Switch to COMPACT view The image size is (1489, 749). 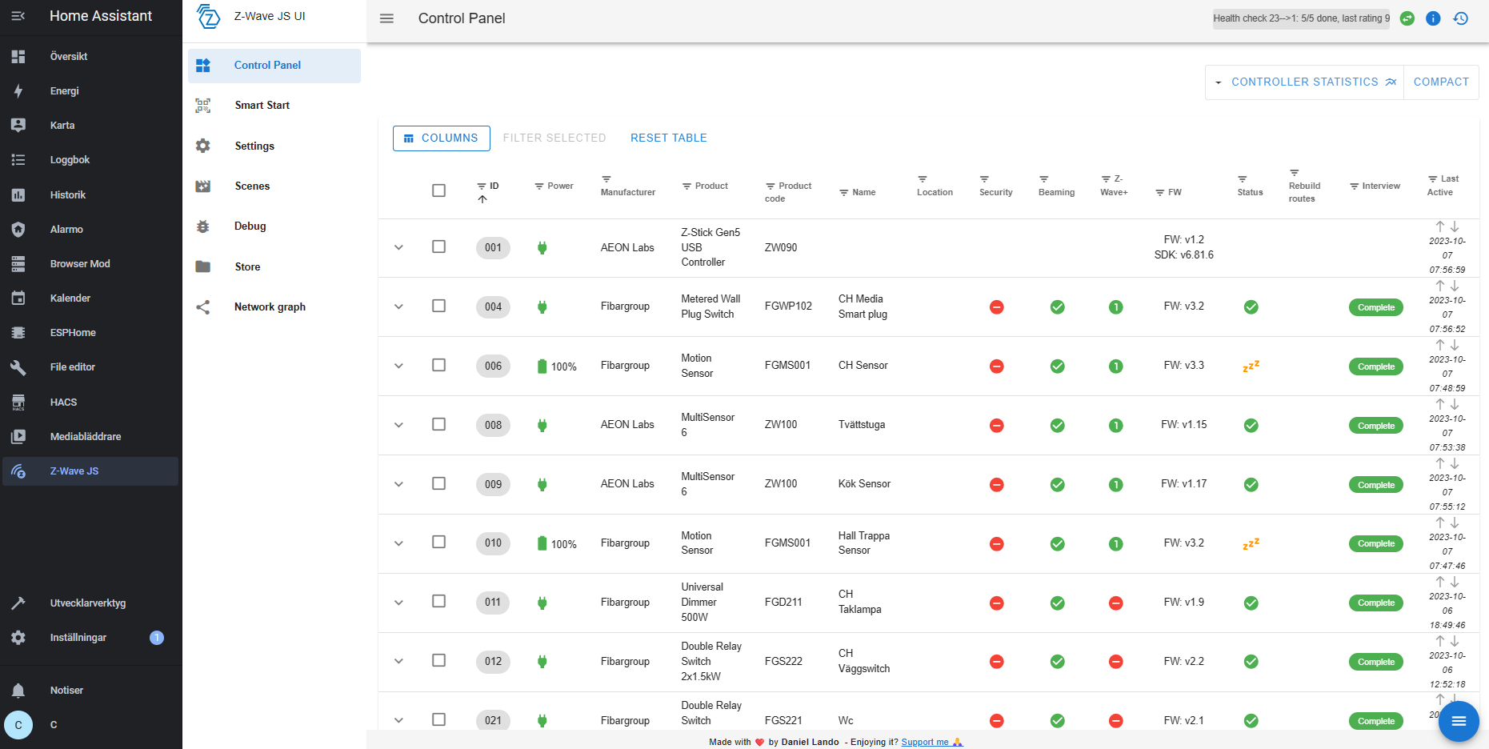coord(1441,82)
